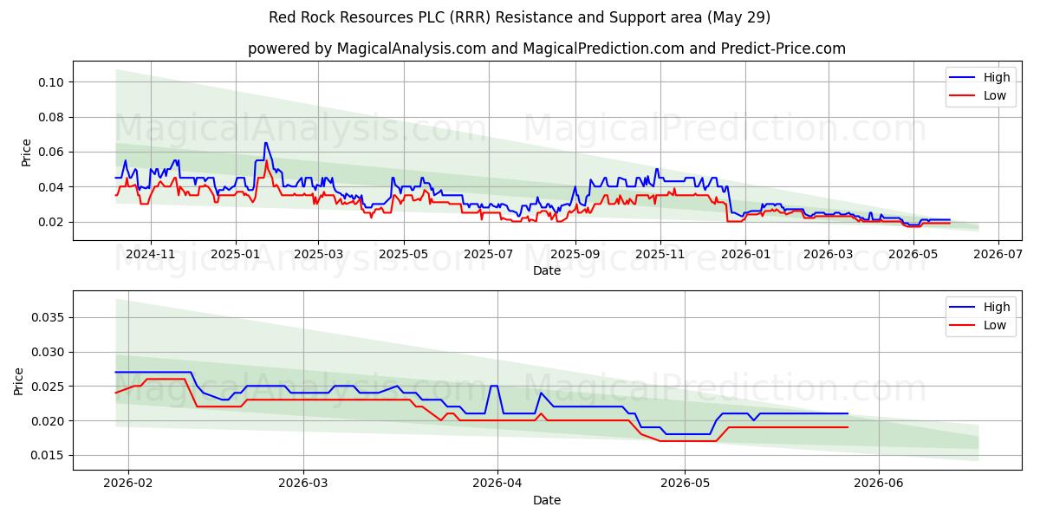Click the '2025-11' tick label
Image resolution: width=1040 pixels, height=520 pixels.
coord(660,255)
